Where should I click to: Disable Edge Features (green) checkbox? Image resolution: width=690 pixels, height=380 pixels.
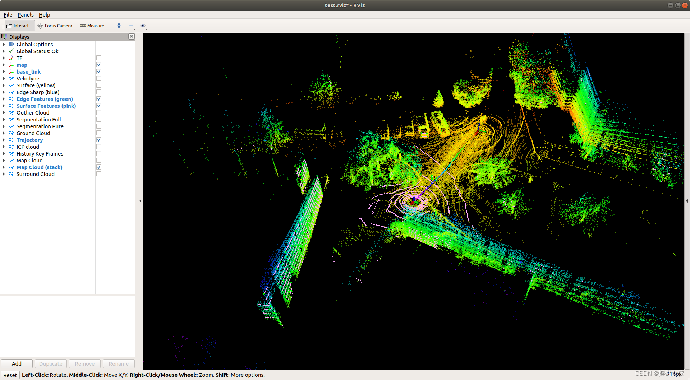99,99
